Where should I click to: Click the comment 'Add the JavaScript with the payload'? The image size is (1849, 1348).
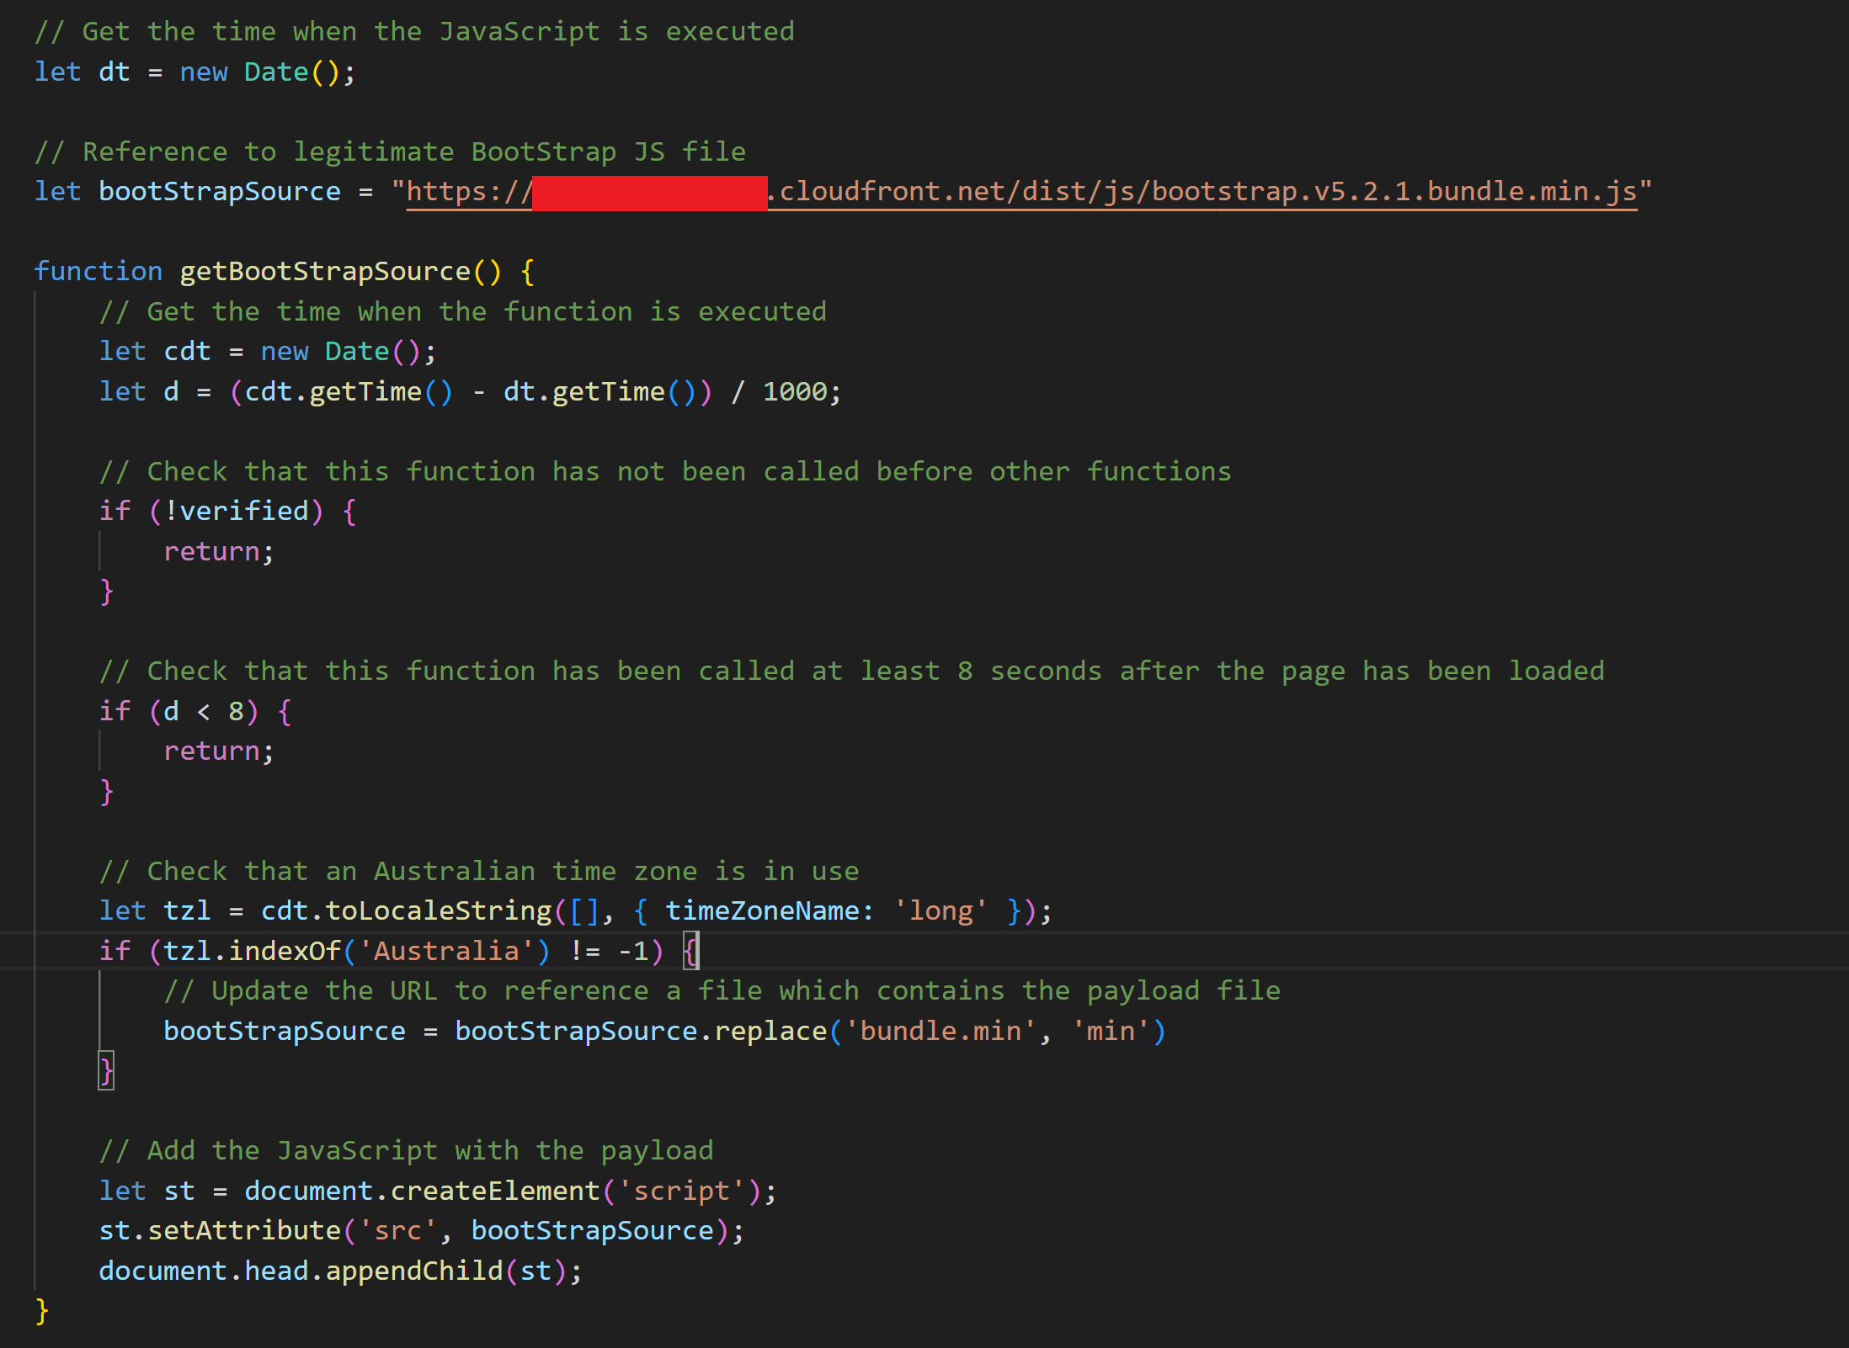[406, 1151]
